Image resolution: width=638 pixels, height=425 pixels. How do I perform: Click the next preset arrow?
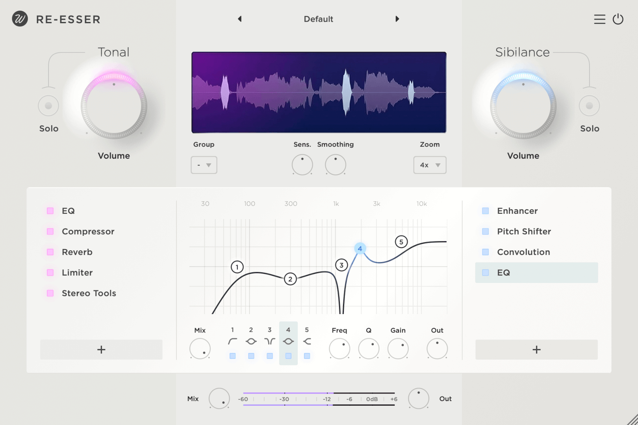coord(397,18)
